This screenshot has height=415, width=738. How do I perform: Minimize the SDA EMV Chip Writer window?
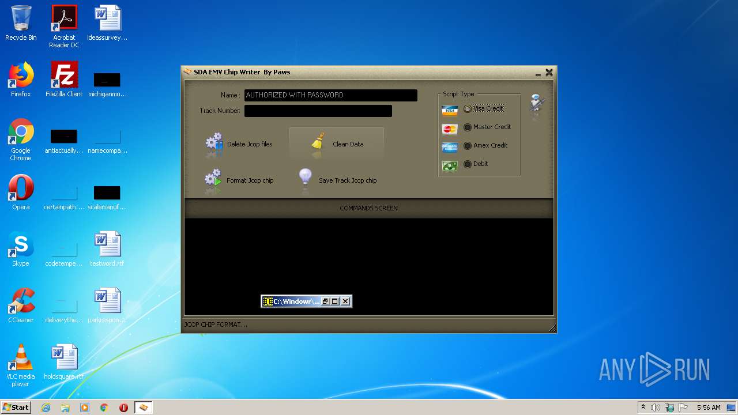(x=538, y=73)
